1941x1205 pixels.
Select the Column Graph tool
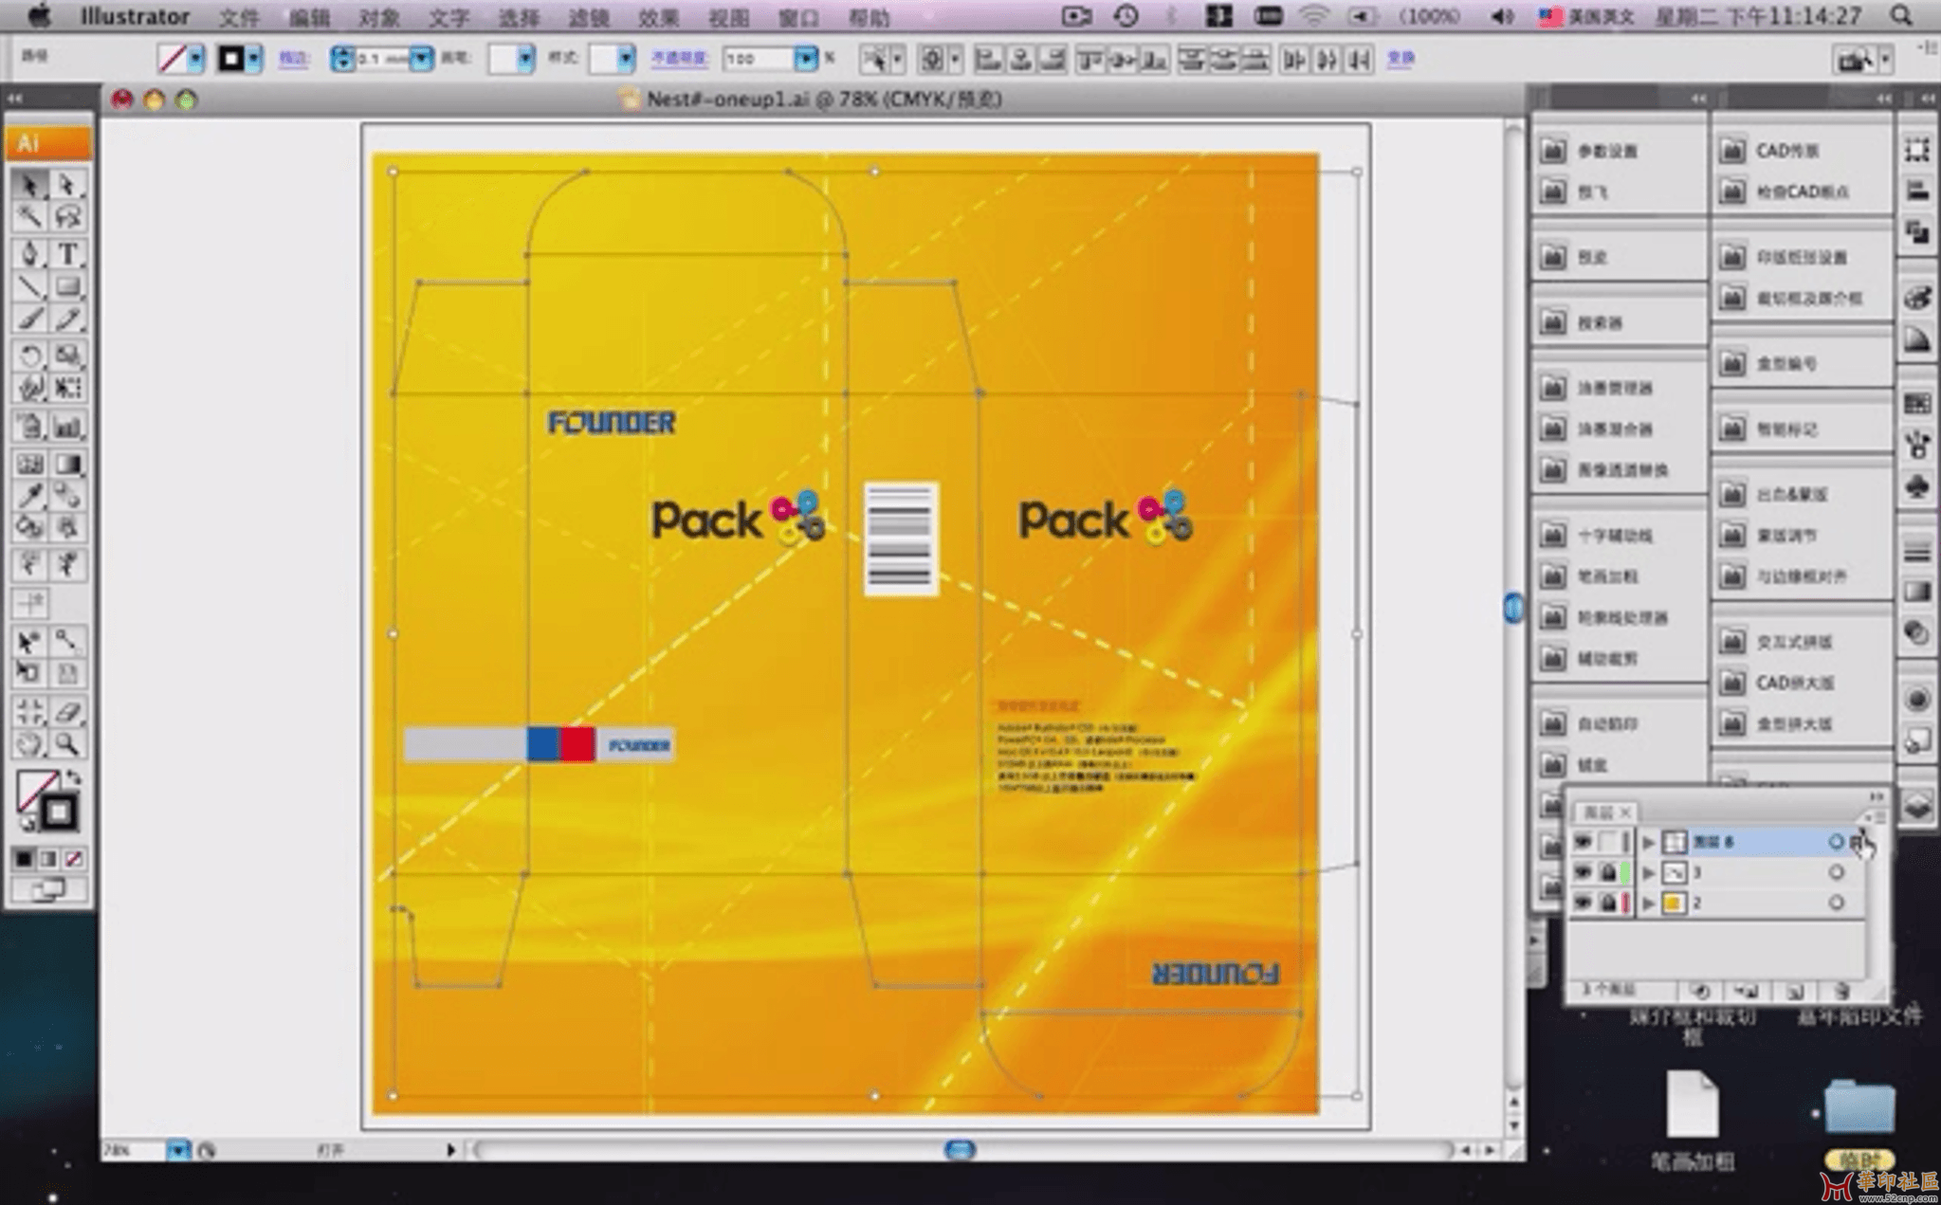tap(67, 427)
